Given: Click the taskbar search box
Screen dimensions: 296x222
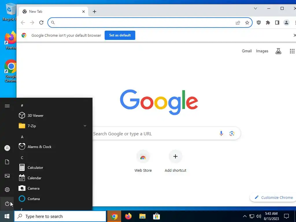Looking at the screenshot, I should [60, 216].
